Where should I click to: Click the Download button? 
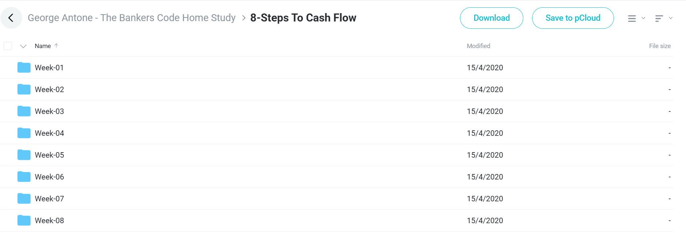point(492,18)
